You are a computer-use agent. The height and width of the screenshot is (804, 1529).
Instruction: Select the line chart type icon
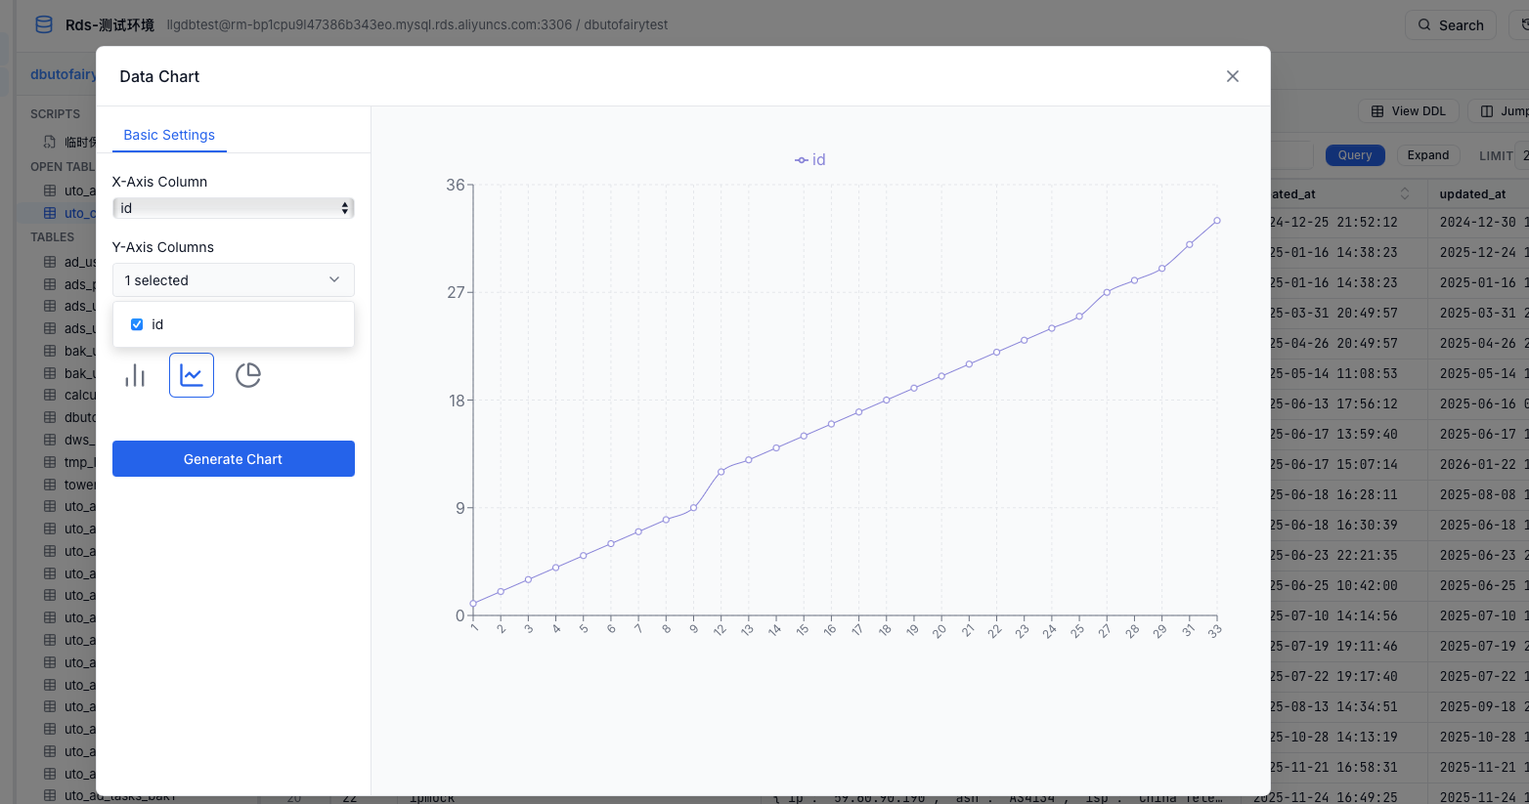[192, 375]
